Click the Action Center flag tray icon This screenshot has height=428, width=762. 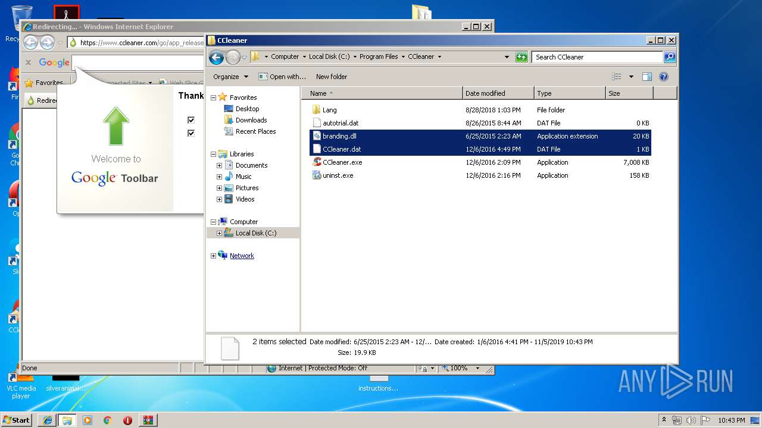704,420
